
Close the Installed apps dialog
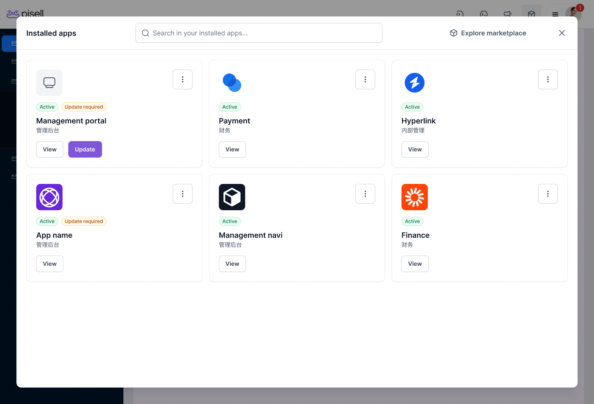pyautogui.click(x=562, y=33)
